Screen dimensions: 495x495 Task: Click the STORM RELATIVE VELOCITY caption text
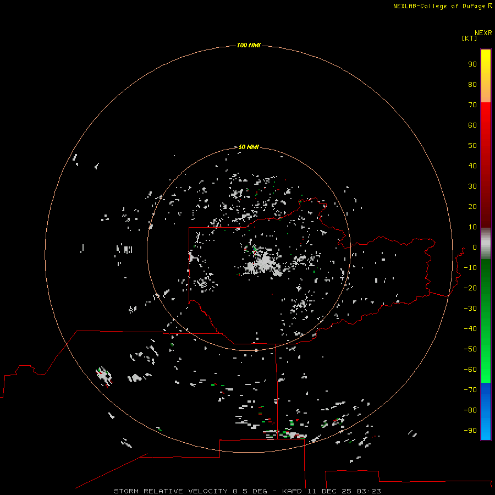click(x=170, y=491)
